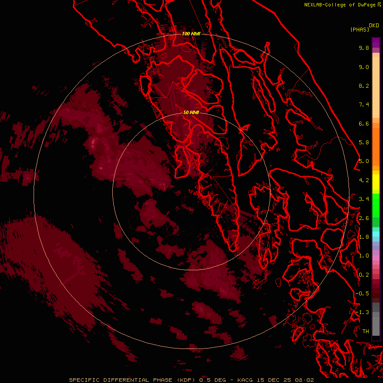Click the 1.8 scale value
Image resolution: width=383 pixels, height=383 pixels.
click(x=364, y=237)
